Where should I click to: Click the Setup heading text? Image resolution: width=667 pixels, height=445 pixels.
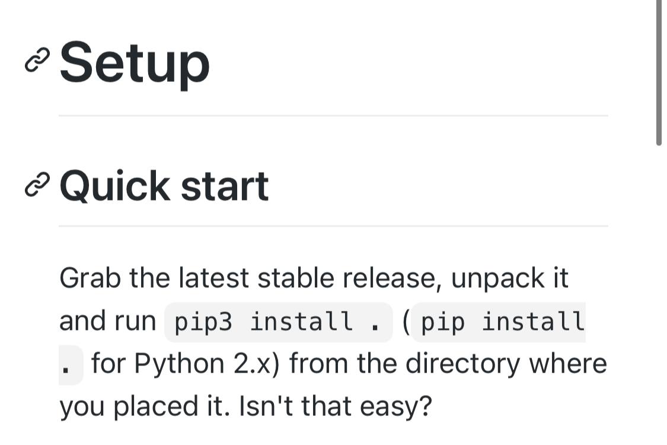135,63
